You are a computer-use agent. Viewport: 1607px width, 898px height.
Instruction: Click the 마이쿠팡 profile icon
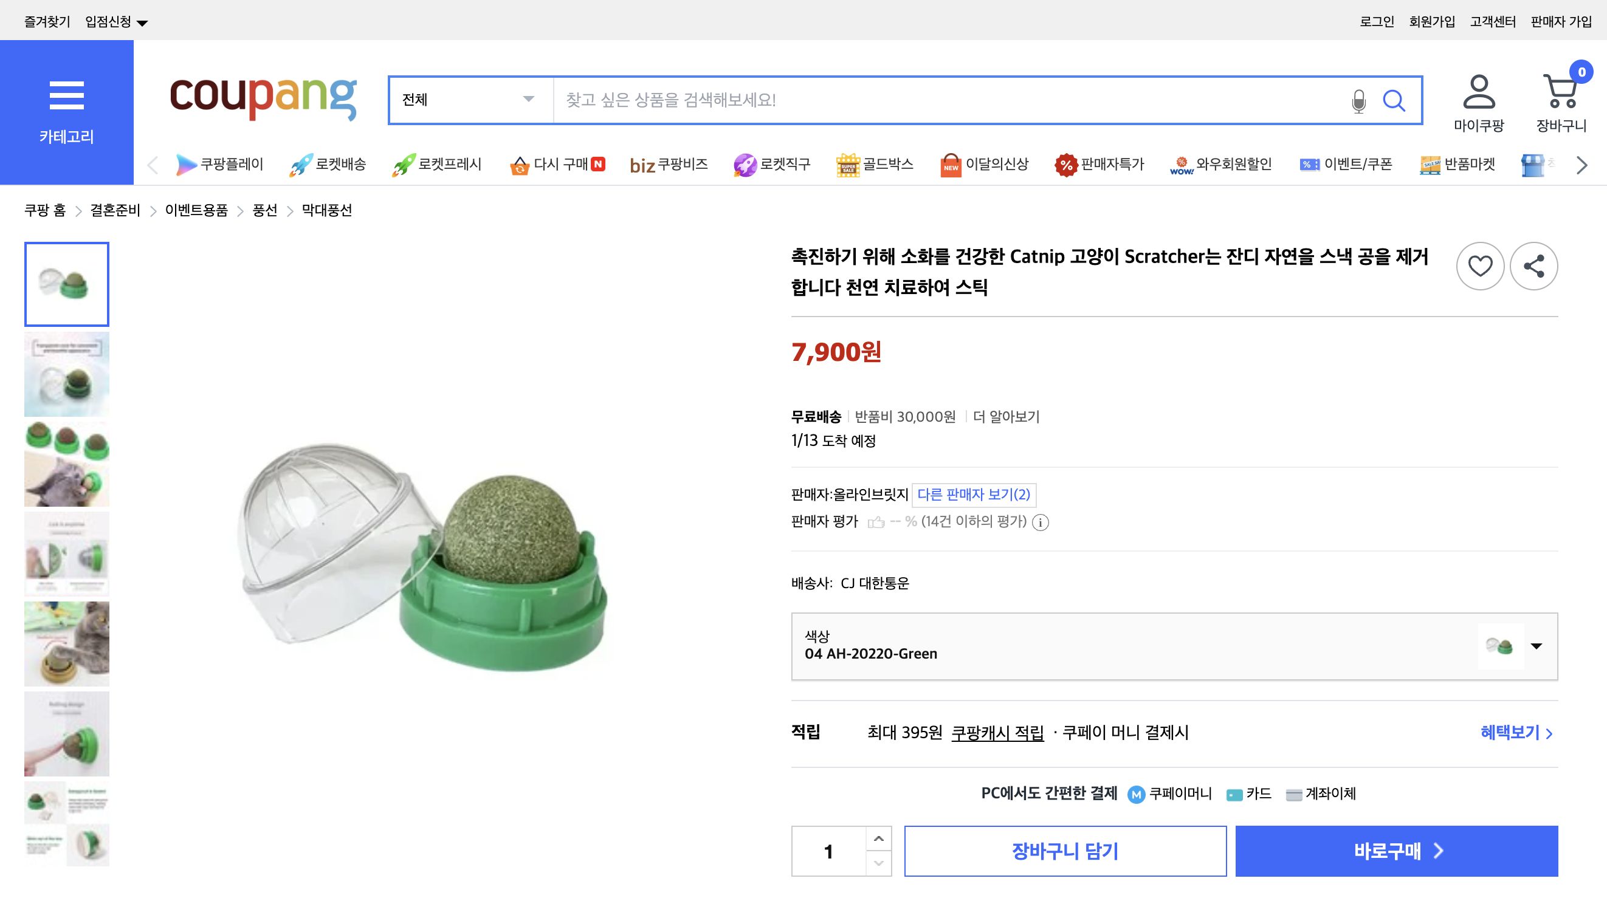click(x=1479, y=94)
